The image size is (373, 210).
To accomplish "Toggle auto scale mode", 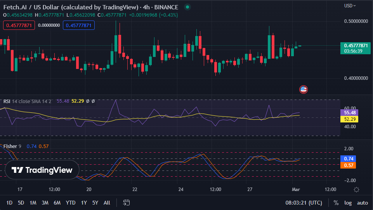I will coord(362,203).
